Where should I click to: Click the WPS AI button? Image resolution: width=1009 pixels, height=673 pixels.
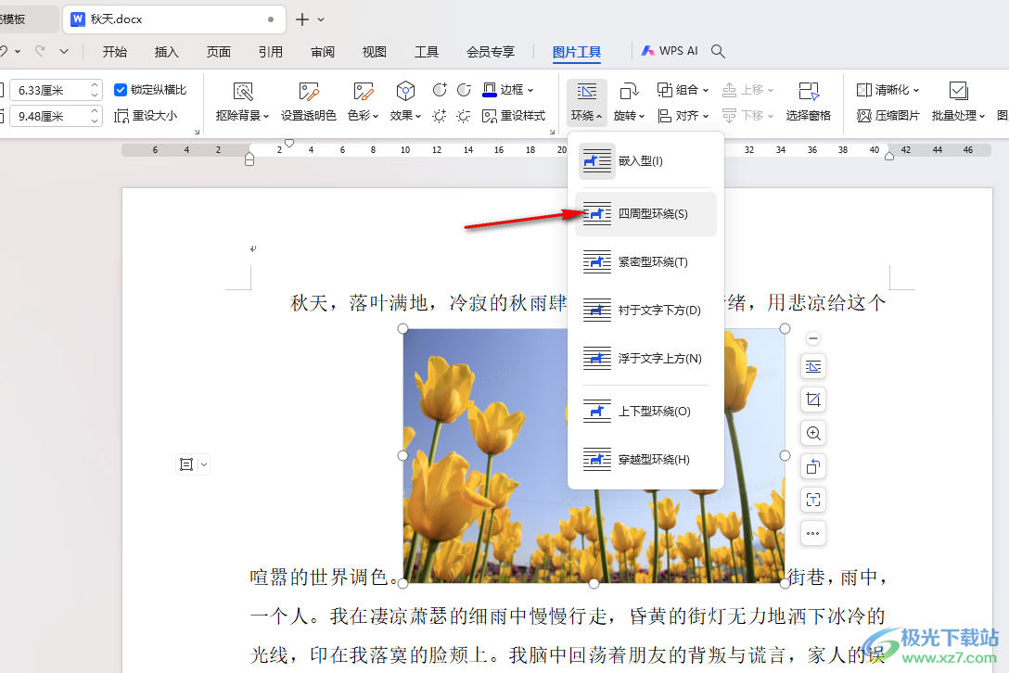[670, 51]
